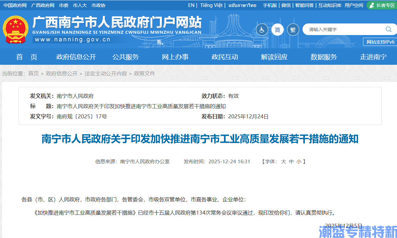Switch site language to EN
The width and height of the screenshot is (397, 238).
[191, 5]
